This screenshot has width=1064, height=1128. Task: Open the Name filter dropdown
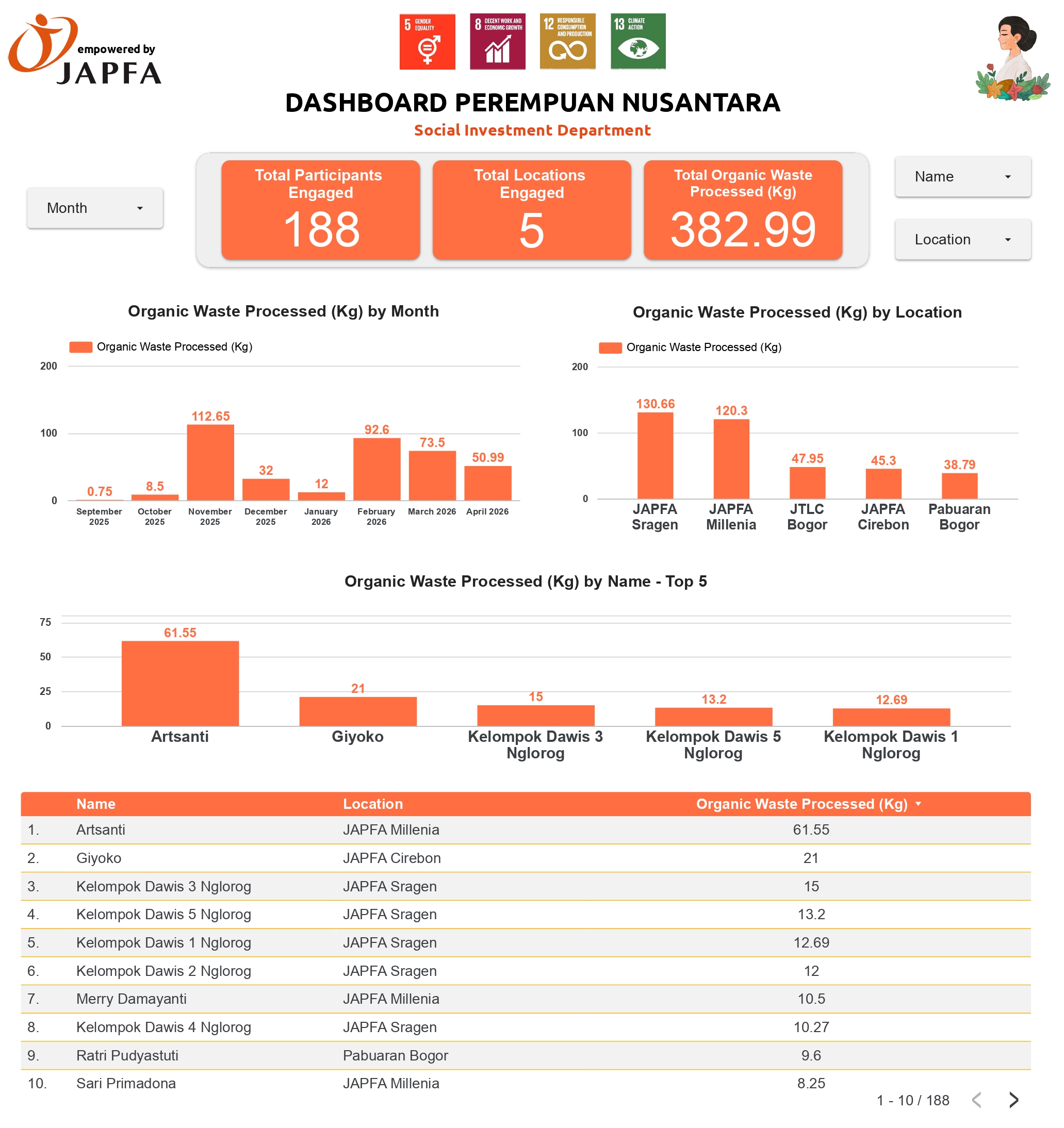962,176
